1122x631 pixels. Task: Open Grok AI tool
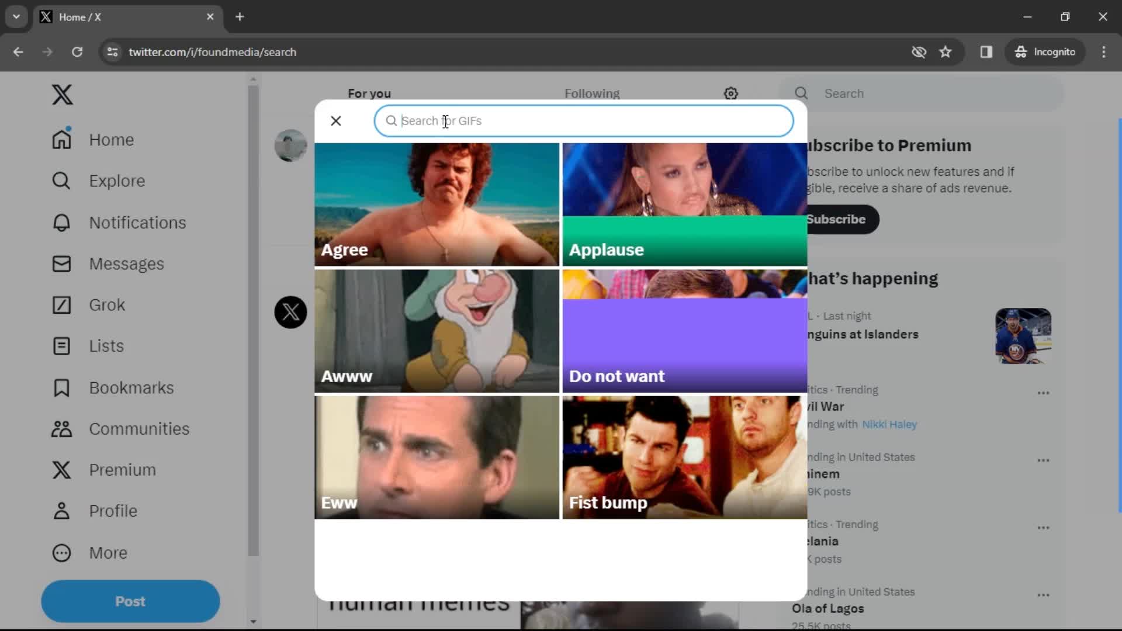(x=107, y=304)
